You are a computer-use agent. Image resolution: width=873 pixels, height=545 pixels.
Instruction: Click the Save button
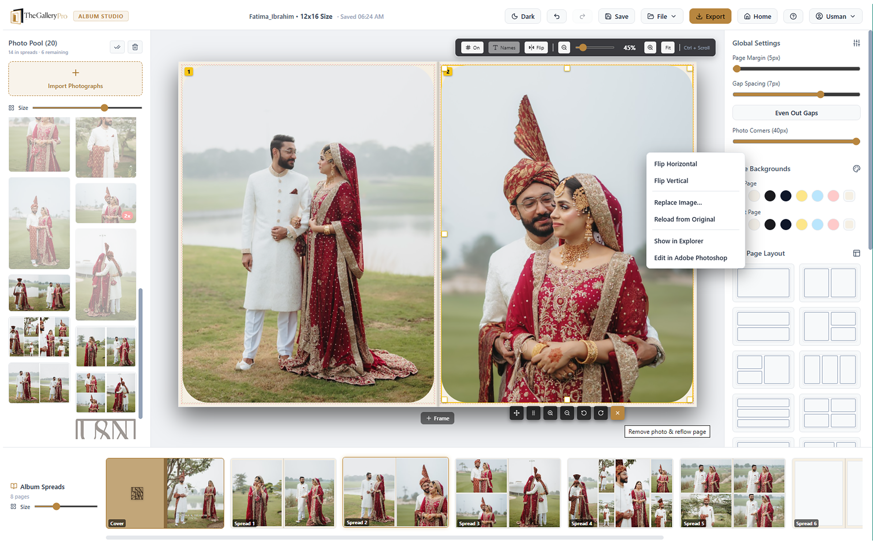[x=617, y=16]
